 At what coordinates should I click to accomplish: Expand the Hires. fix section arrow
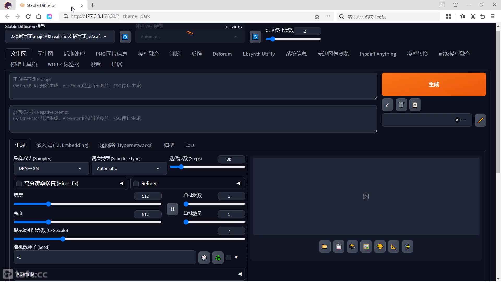pyautogui.click(x=122, y=184)
